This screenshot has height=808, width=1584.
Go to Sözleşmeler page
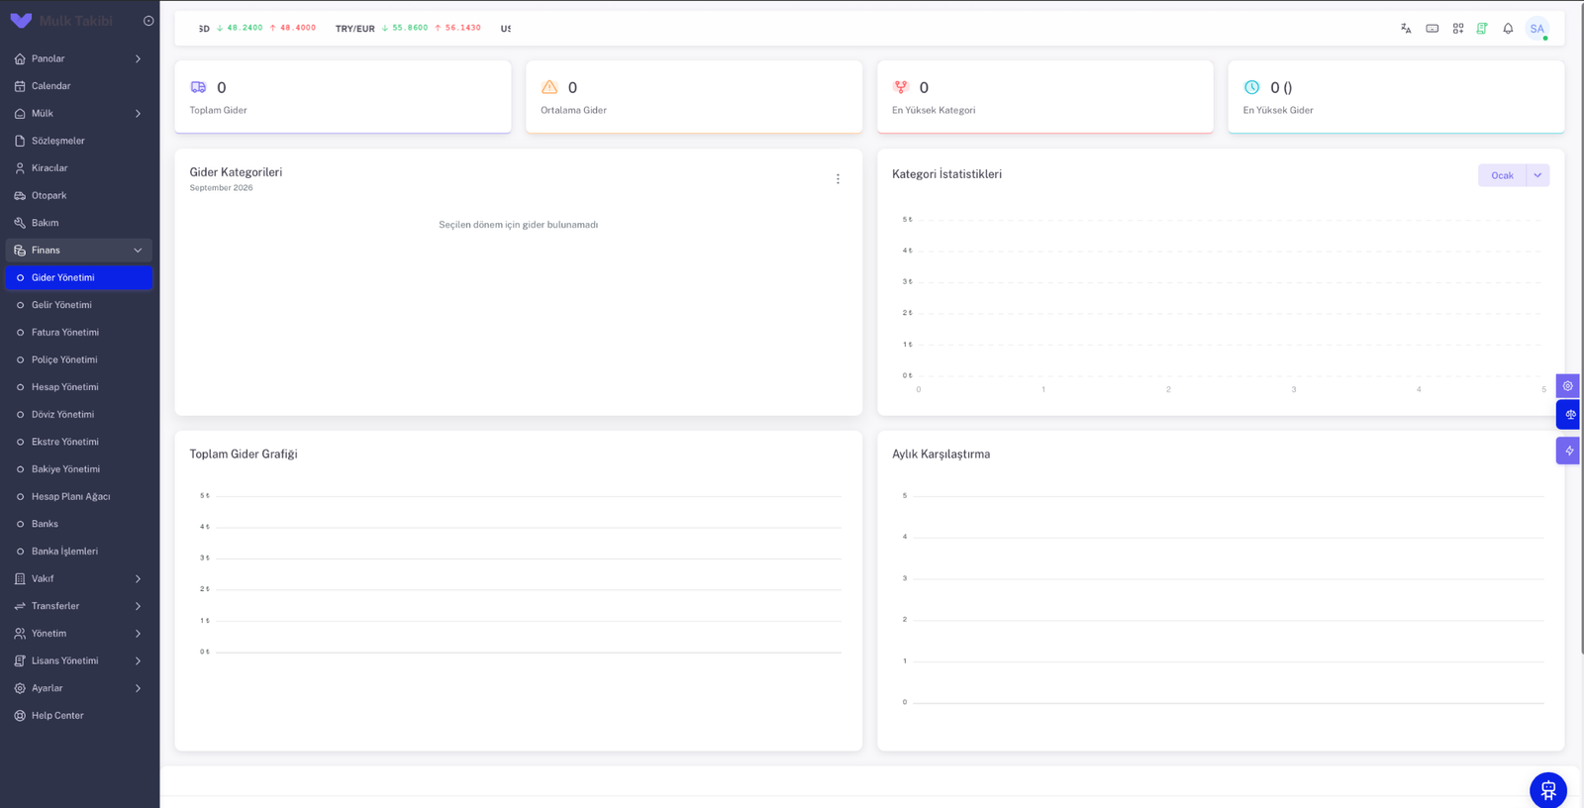79,141
